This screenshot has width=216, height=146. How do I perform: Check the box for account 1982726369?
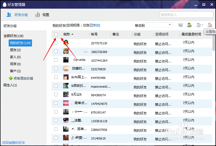pyautogui.click(x=56, y=51)
